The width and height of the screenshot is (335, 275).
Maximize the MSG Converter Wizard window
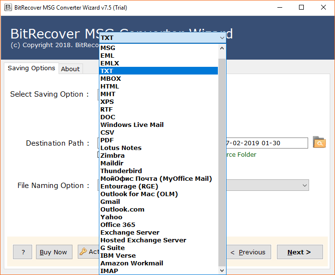(301, 8)
